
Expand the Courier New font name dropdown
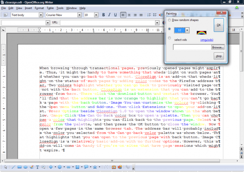pyautogui.click(x=79, y=15)
